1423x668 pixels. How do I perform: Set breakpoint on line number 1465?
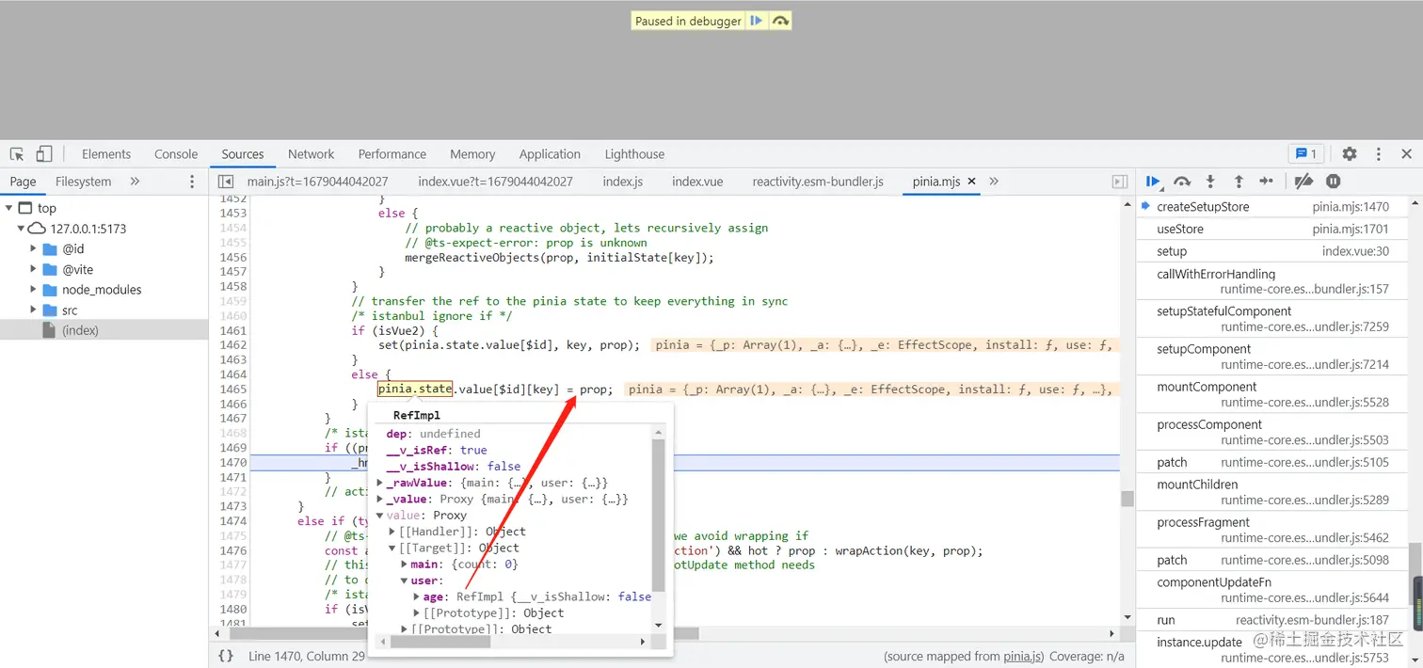[232, 389]
